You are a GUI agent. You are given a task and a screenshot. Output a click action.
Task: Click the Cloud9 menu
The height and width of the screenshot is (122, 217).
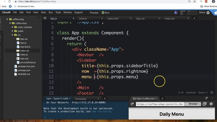point(6,13)
